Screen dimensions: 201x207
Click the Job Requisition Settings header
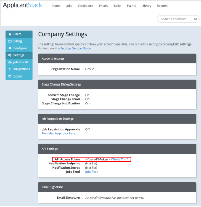pos(117,119)
